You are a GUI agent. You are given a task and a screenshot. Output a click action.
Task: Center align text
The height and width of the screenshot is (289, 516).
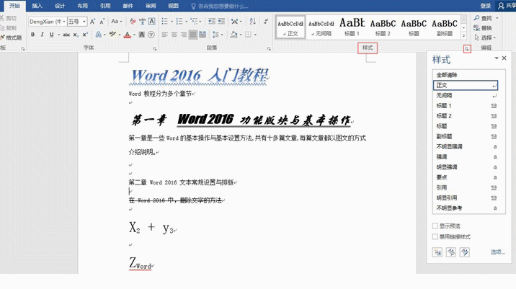click(x=174, y=35)
